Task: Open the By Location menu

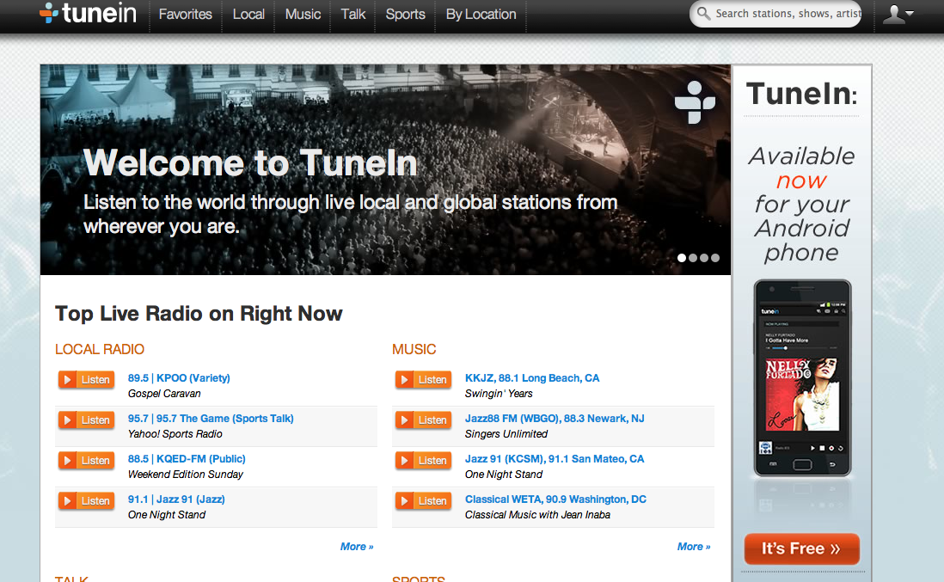Action: pos(481,14)
